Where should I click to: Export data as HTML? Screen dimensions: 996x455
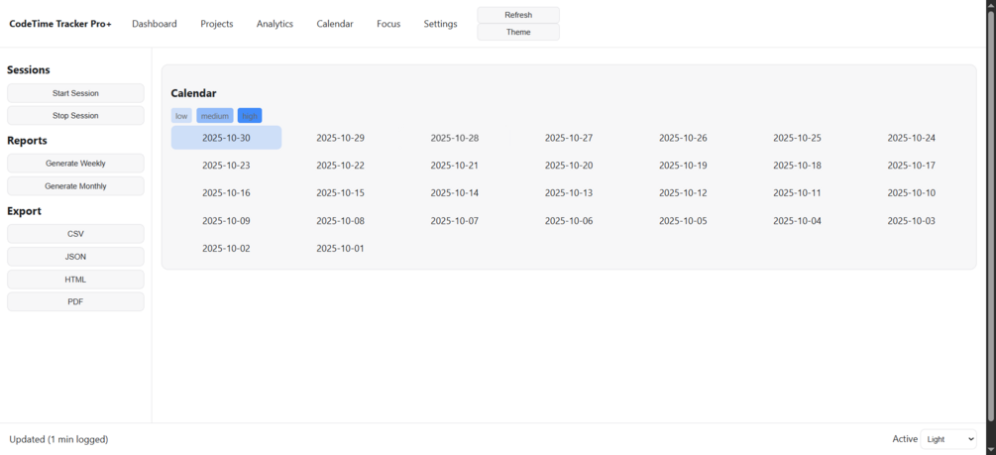pyautogui.click(x=75, y=279)
